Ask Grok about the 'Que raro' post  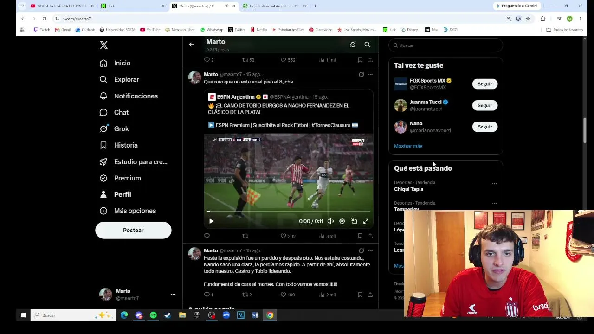(361, 74)
